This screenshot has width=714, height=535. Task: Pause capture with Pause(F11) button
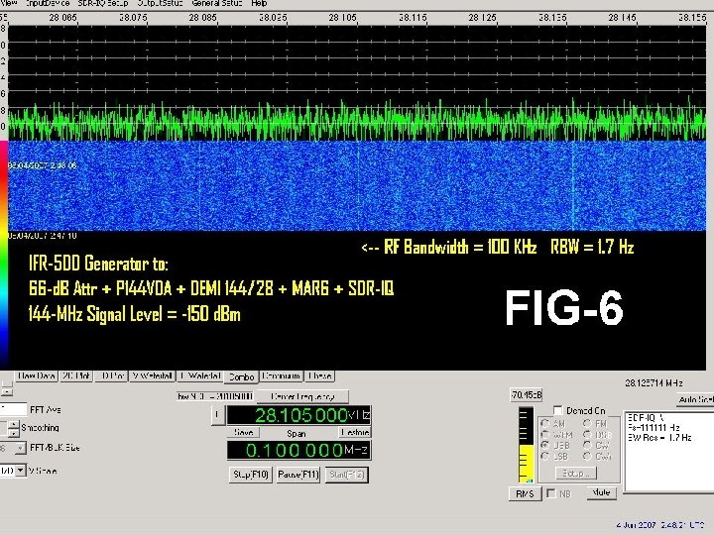pos(298,474)
